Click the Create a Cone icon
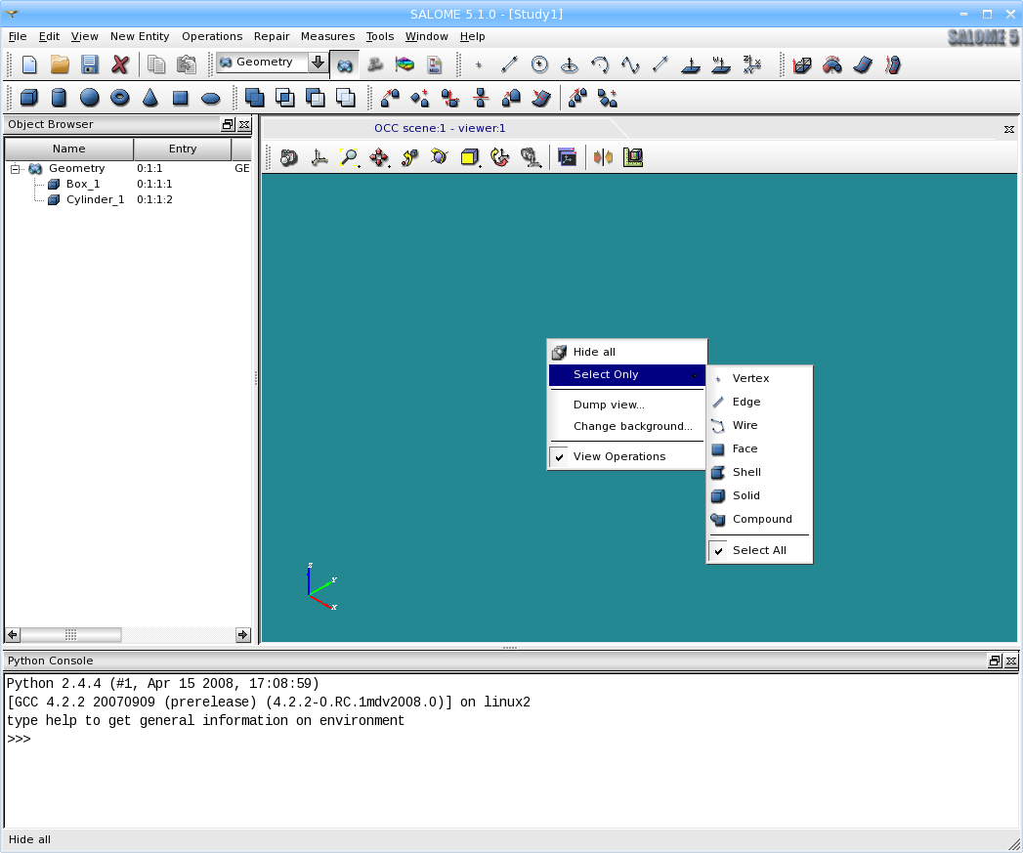1023x853 pixels. click(x=150, y=98)
